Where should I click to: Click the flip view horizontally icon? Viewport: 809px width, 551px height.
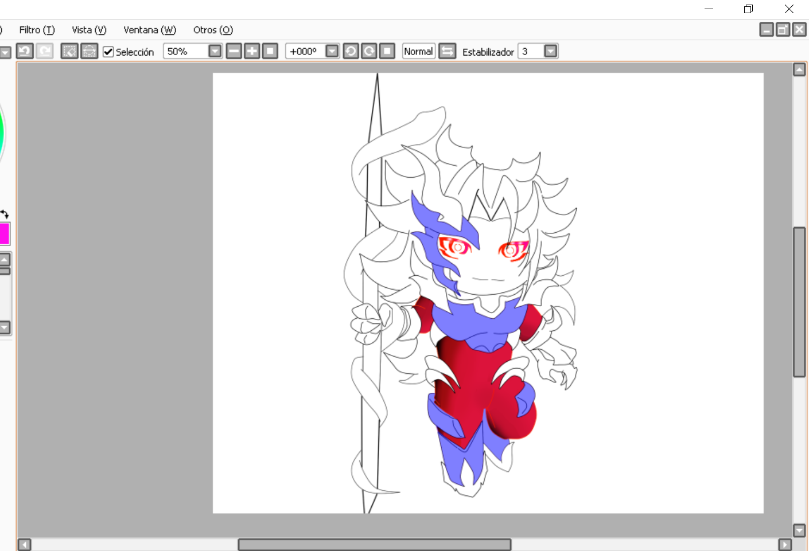[447, 51]
